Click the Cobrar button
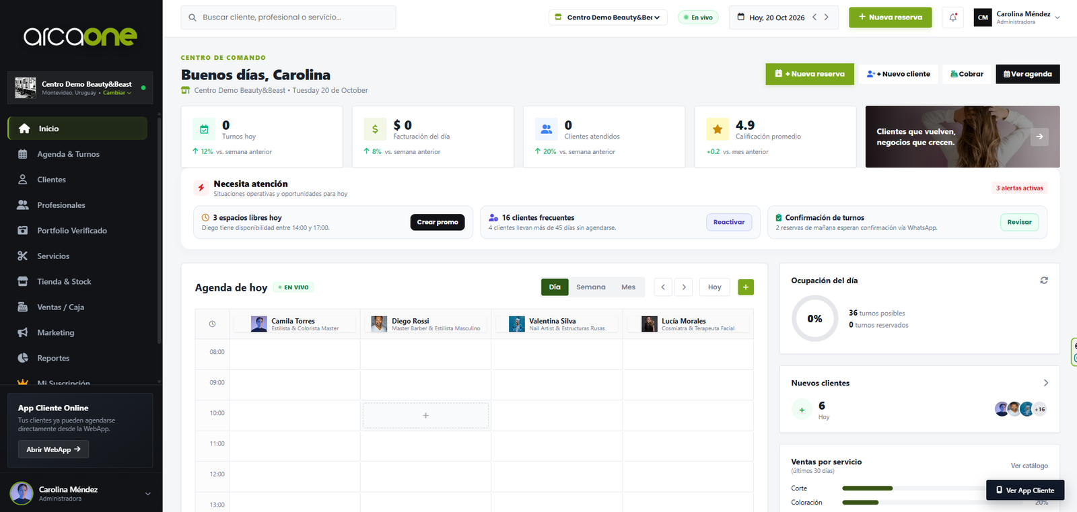1077x512 pixels. 967,74
